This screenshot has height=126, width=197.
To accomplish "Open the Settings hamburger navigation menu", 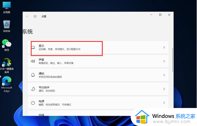I will 35,16.
